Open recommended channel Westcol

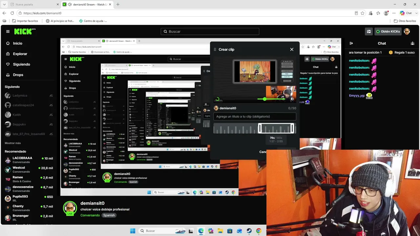[29, 169]
